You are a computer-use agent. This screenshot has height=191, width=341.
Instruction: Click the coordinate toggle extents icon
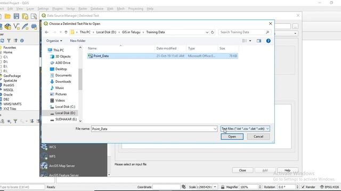pyautogui.click(x=184, y=187)
